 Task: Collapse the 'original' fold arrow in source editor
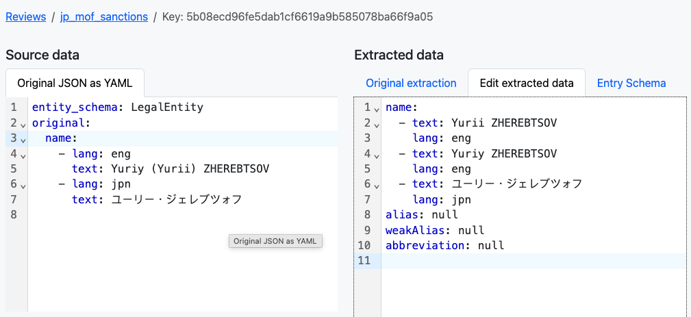coord(23,125)
